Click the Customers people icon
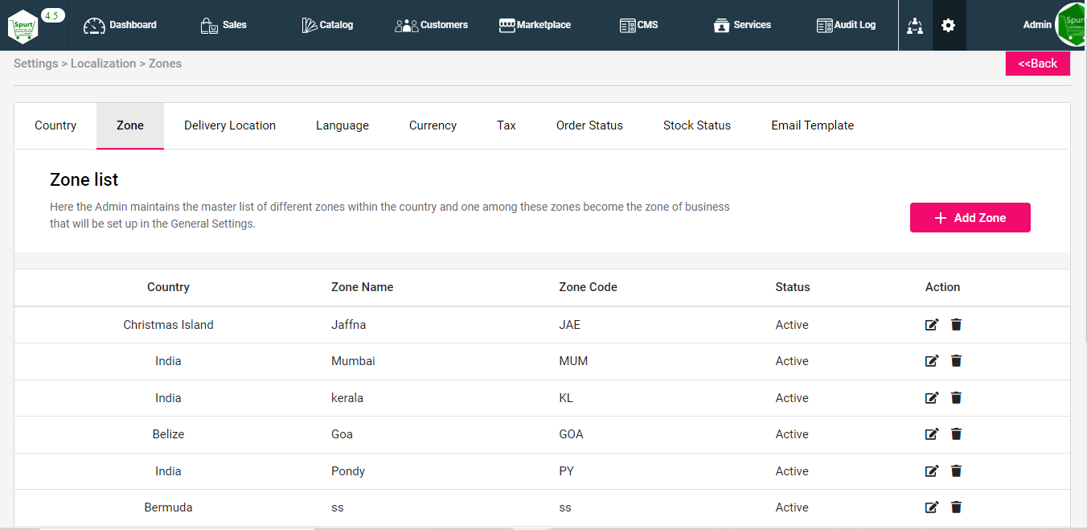 pos(406,26)
